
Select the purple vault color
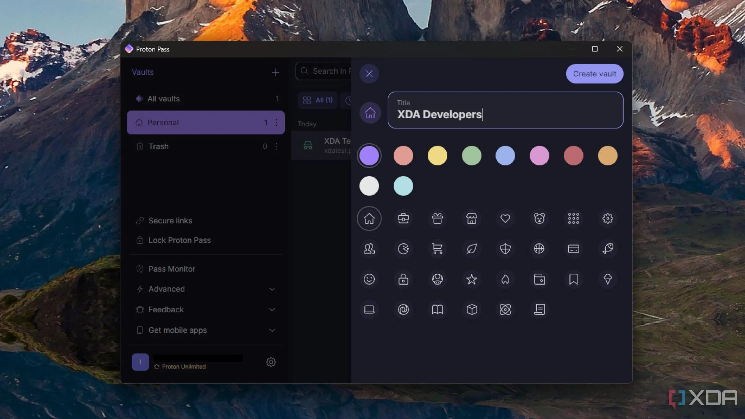click(369, 155)
